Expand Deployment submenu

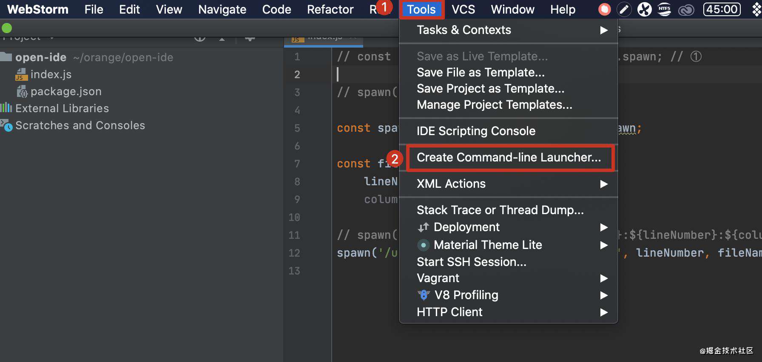pyautogui.click(x=508, y=227)
